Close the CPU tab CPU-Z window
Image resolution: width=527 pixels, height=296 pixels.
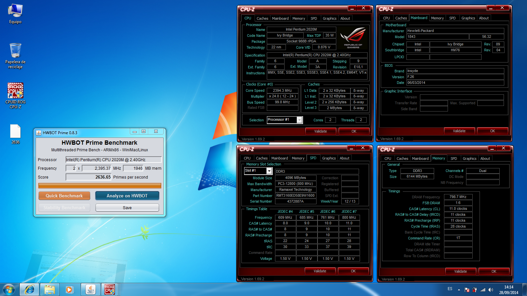tap(364, 8)
